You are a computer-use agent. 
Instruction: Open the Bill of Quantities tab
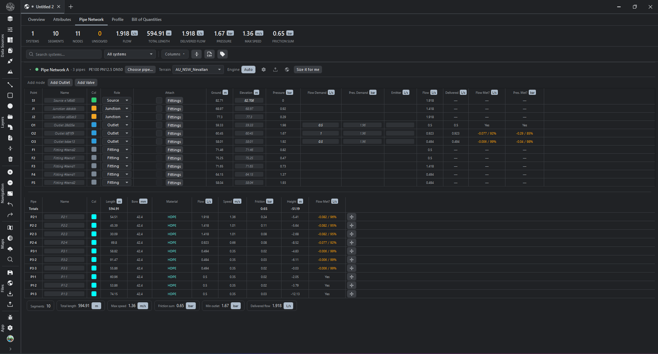pos(146,20)
